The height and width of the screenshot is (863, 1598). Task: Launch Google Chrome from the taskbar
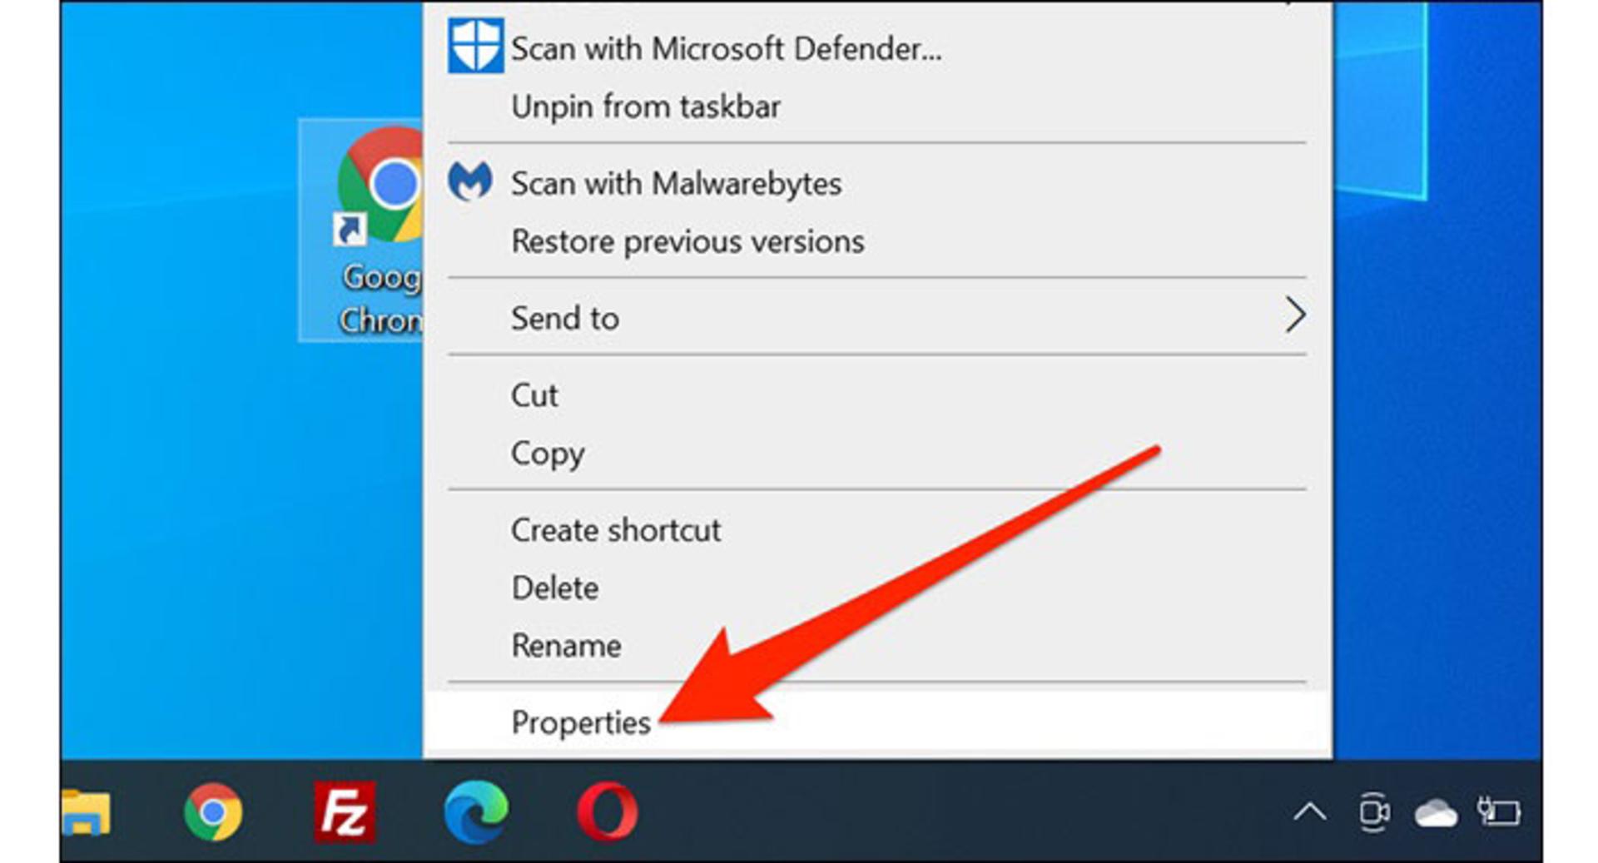[213, 811]
